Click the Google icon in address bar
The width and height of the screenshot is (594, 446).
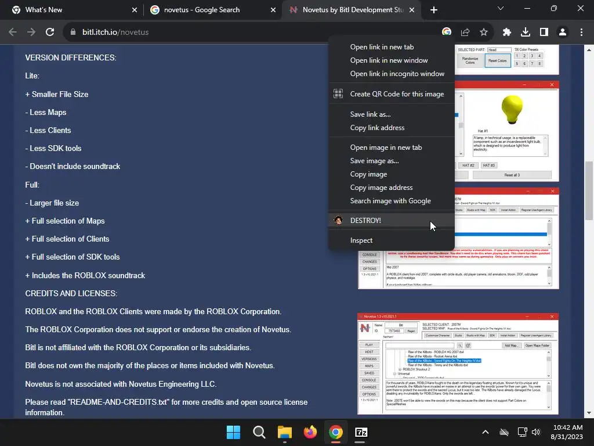point(447,33)
